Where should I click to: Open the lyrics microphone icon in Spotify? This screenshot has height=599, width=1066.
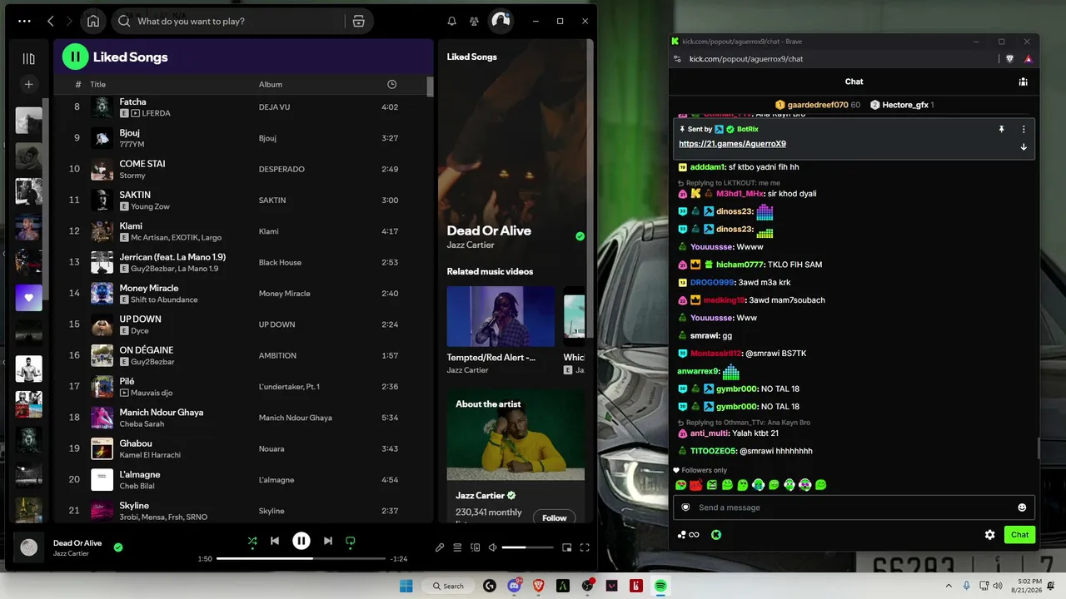[440, 547]
